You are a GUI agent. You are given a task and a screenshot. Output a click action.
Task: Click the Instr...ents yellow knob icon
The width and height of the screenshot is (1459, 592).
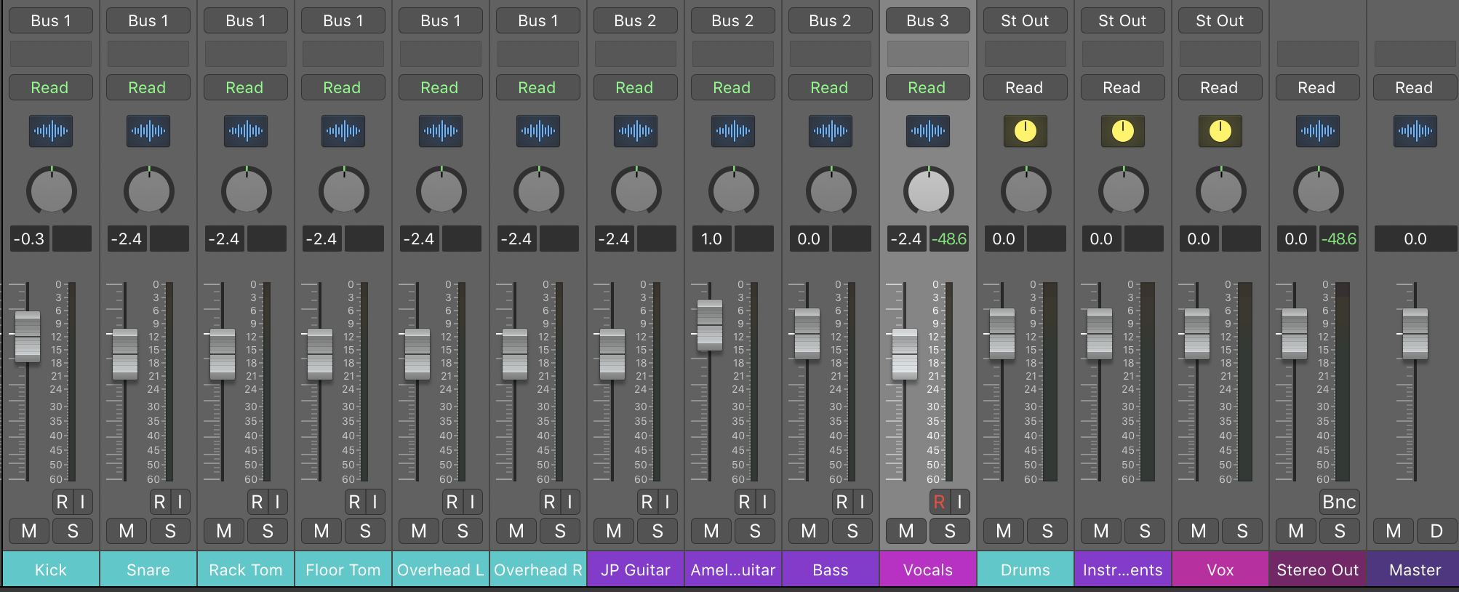click(x=1123, y=131)
